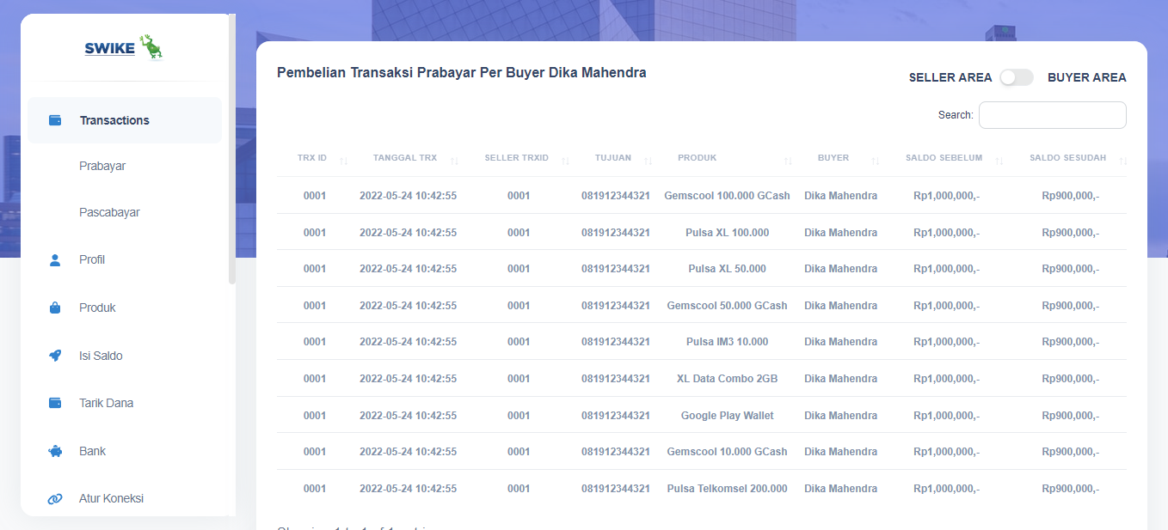
Task: Click the Isi Saldo rocket icon
Action: pos(55,356)
